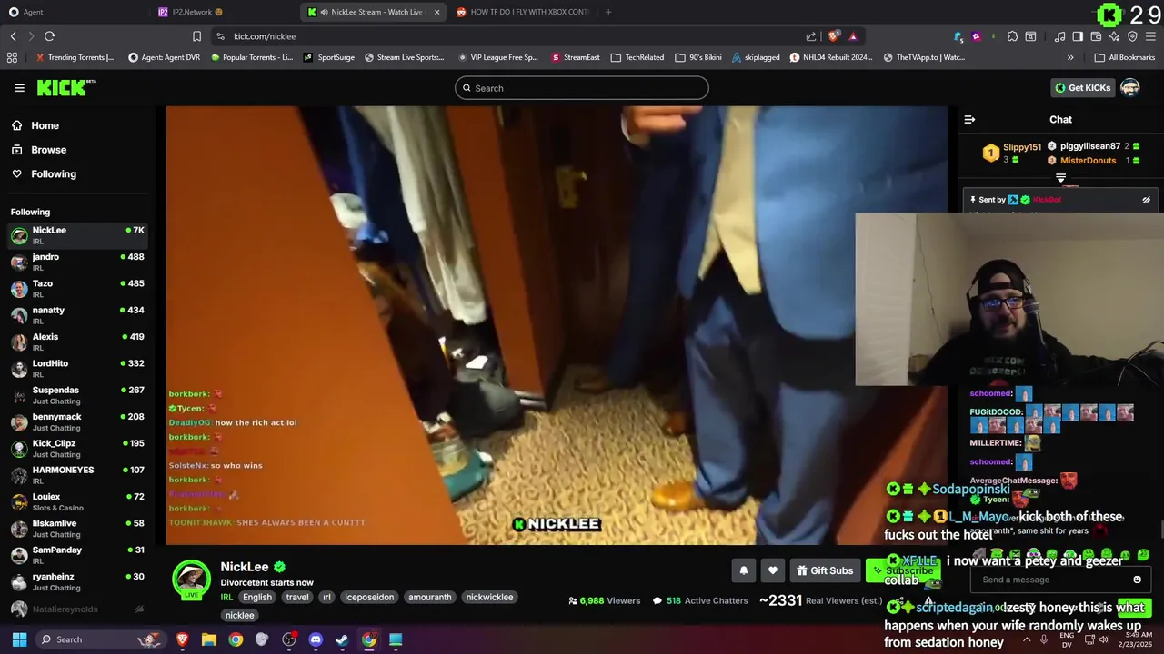Open emoji picker in chat input

(1137, 580)
